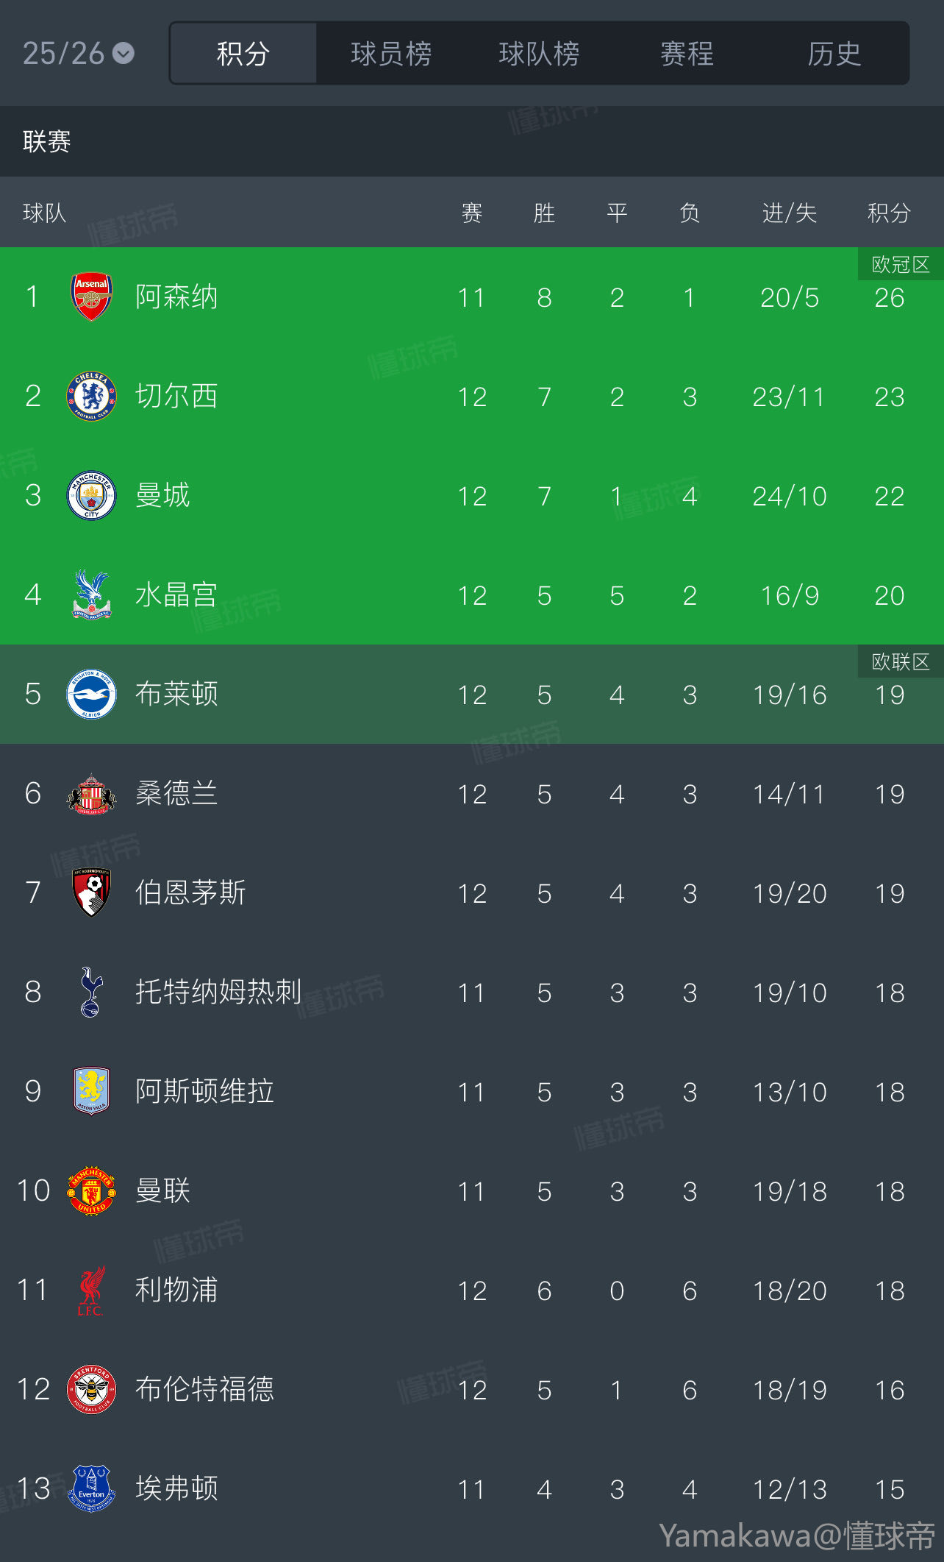Click the 积分 column header
The width and height of the screenshot is (944, 1562).
pyautogui.click(x=889, y=213)
